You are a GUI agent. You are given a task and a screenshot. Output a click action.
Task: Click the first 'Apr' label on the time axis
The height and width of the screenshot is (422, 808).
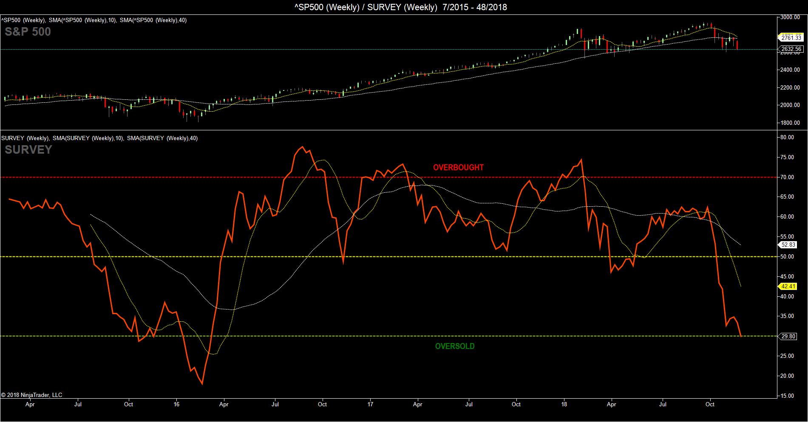point(30,404)
